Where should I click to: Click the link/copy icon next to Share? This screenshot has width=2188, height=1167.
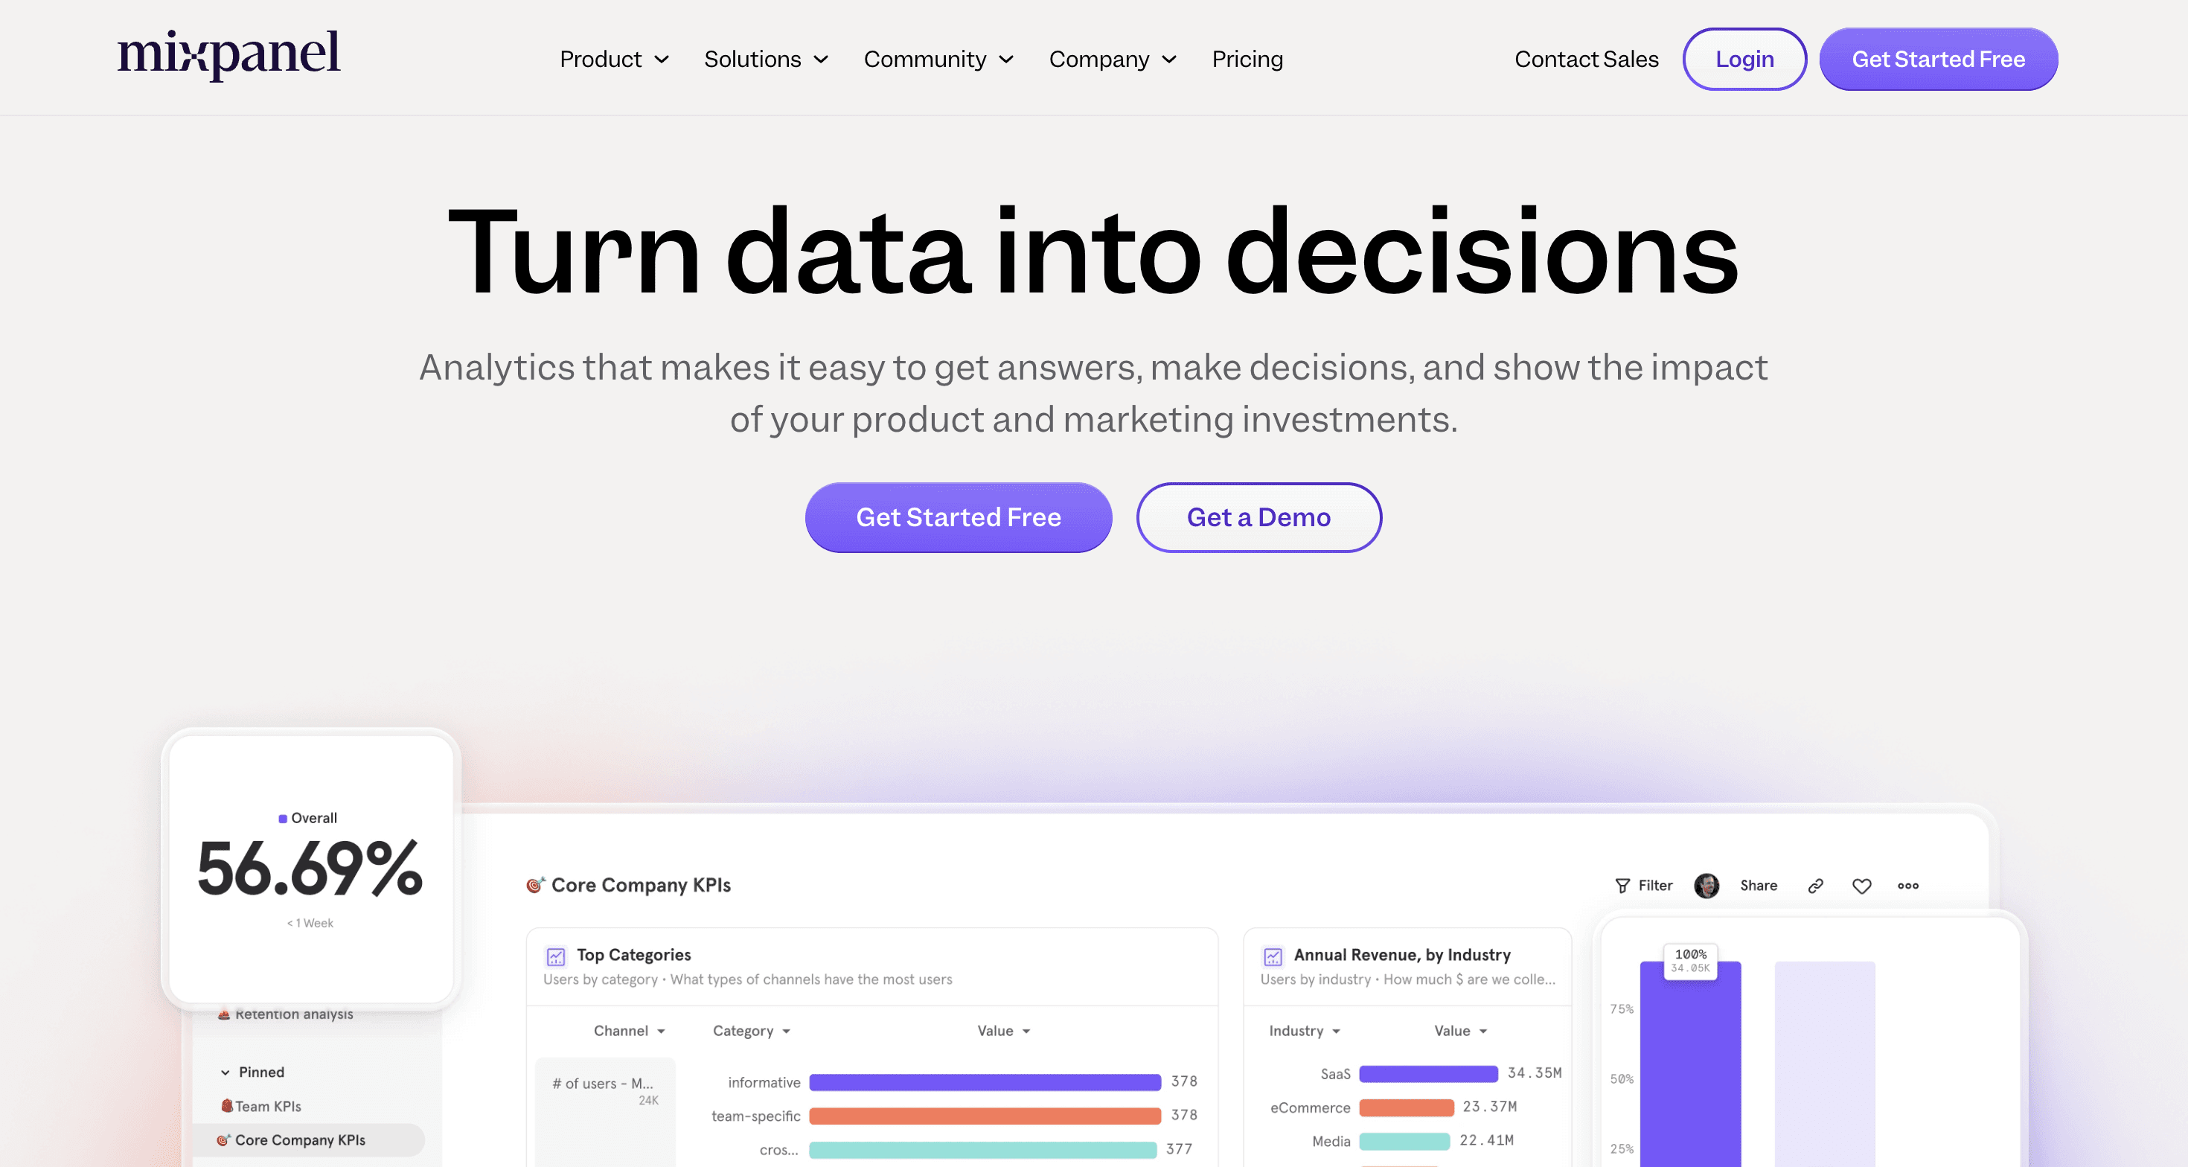1813,885
